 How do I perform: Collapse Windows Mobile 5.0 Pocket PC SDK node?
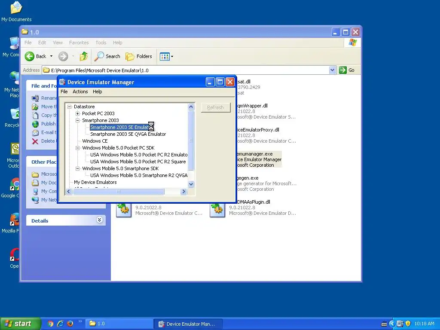(77, 148)
